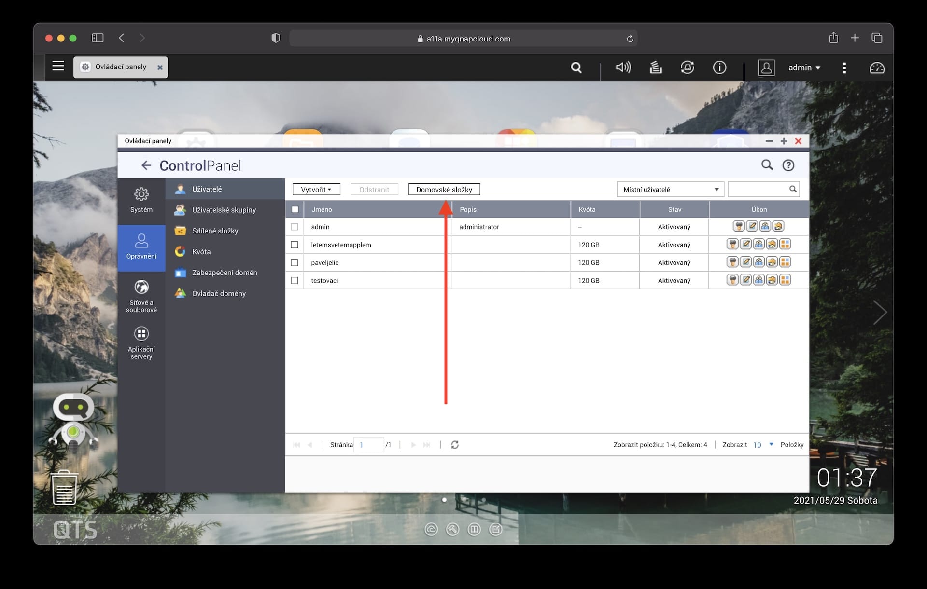The image size is (927, 589).
Task: Click the user search input field
Action: (x=758, y=190)
